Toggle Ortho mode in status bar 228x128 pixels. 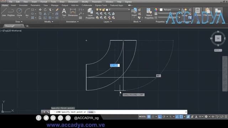point(160,117)
